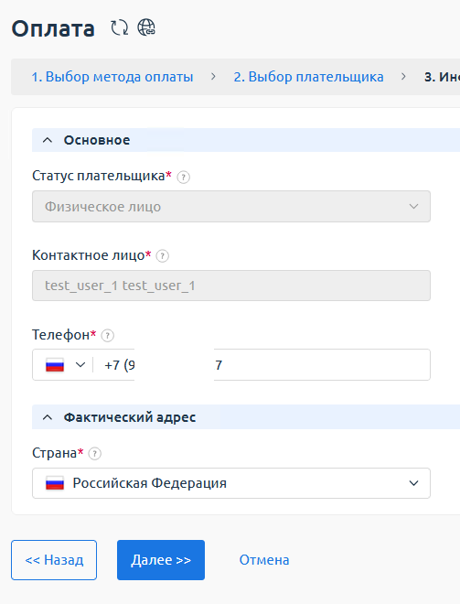Image resolution: width=460 pixels, height=604 pixels.
Task: Collapse the Фактический адрес section
Action: coord(48,417)
